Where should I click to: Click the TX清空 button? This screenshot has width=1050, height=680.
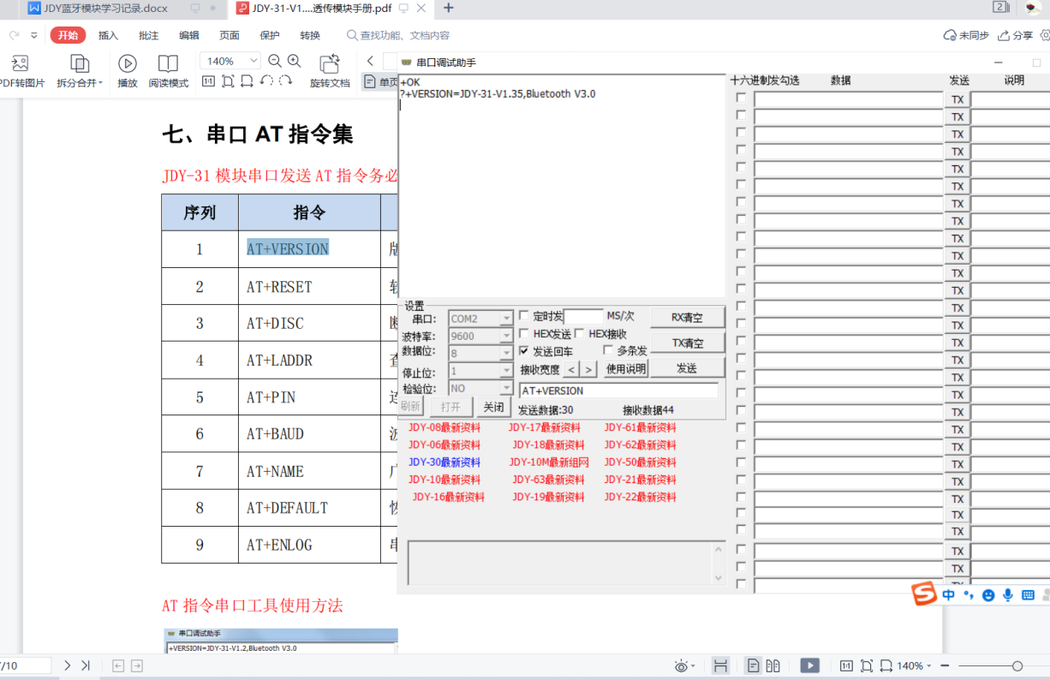click(687, 343)
